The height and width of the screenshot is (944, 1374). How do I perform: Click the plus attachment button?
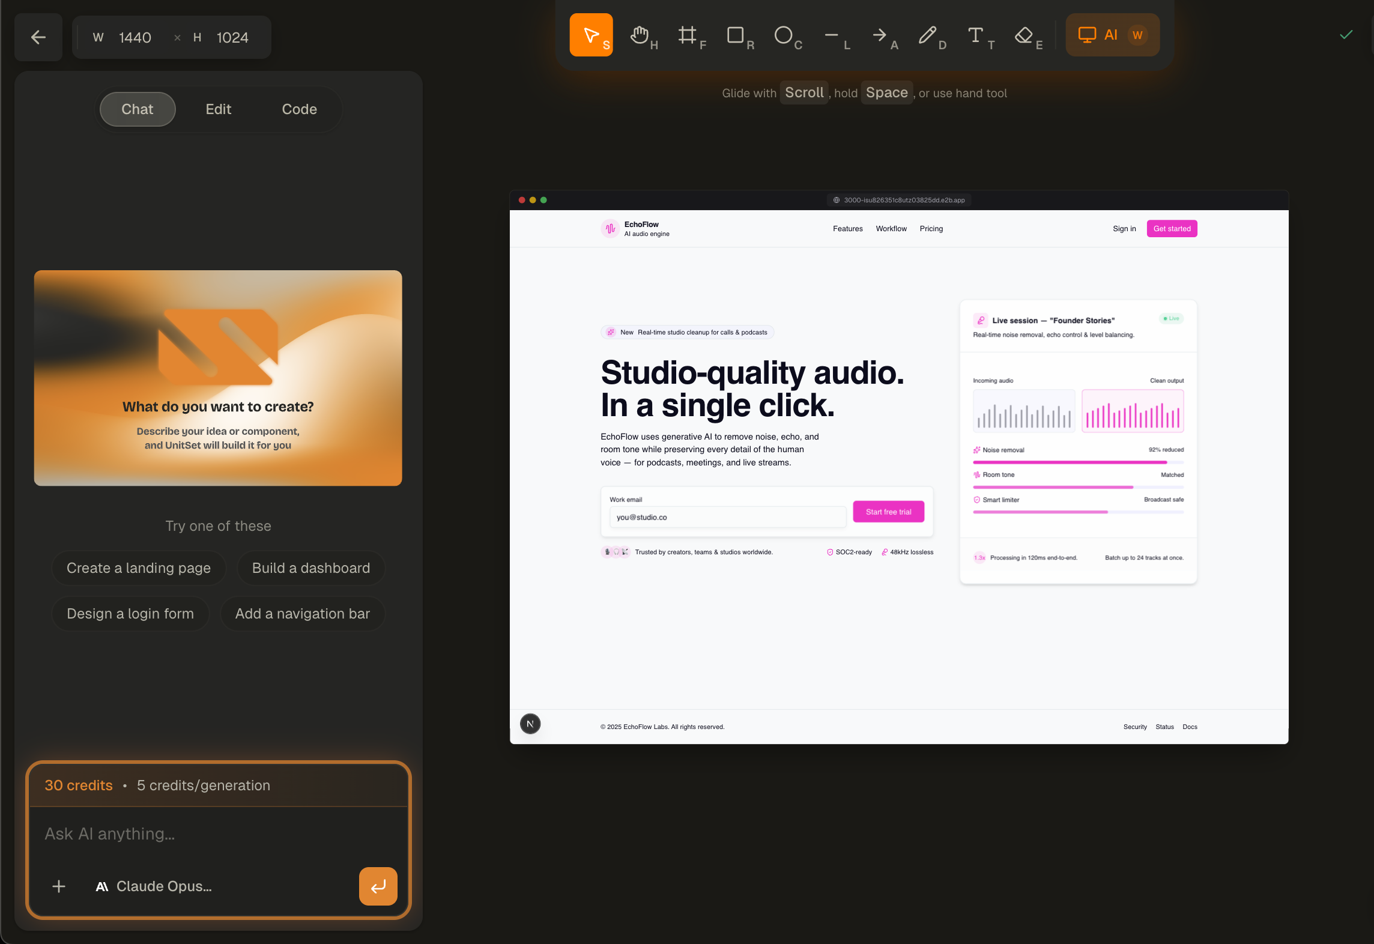coord(59,886)
